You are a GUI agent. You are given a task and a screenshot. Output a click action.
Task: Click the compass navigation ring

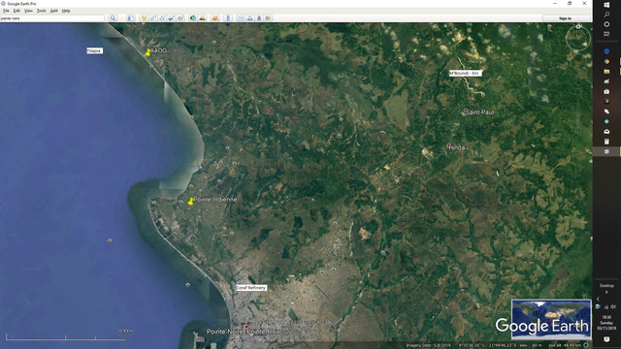click(x=578, y=38)
